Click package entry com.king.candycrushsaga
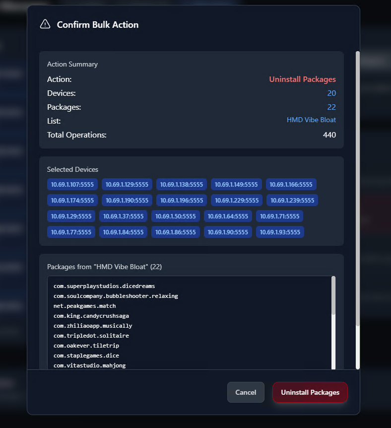The width and height of the screenshot is (391, 428). 91,316
